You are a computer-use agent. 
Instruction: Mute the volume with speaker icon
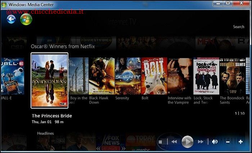(215, 142)
